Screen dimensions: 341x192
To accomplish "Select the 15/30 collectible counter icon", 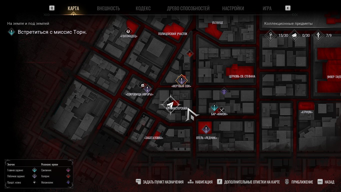I will coord(271,35).
